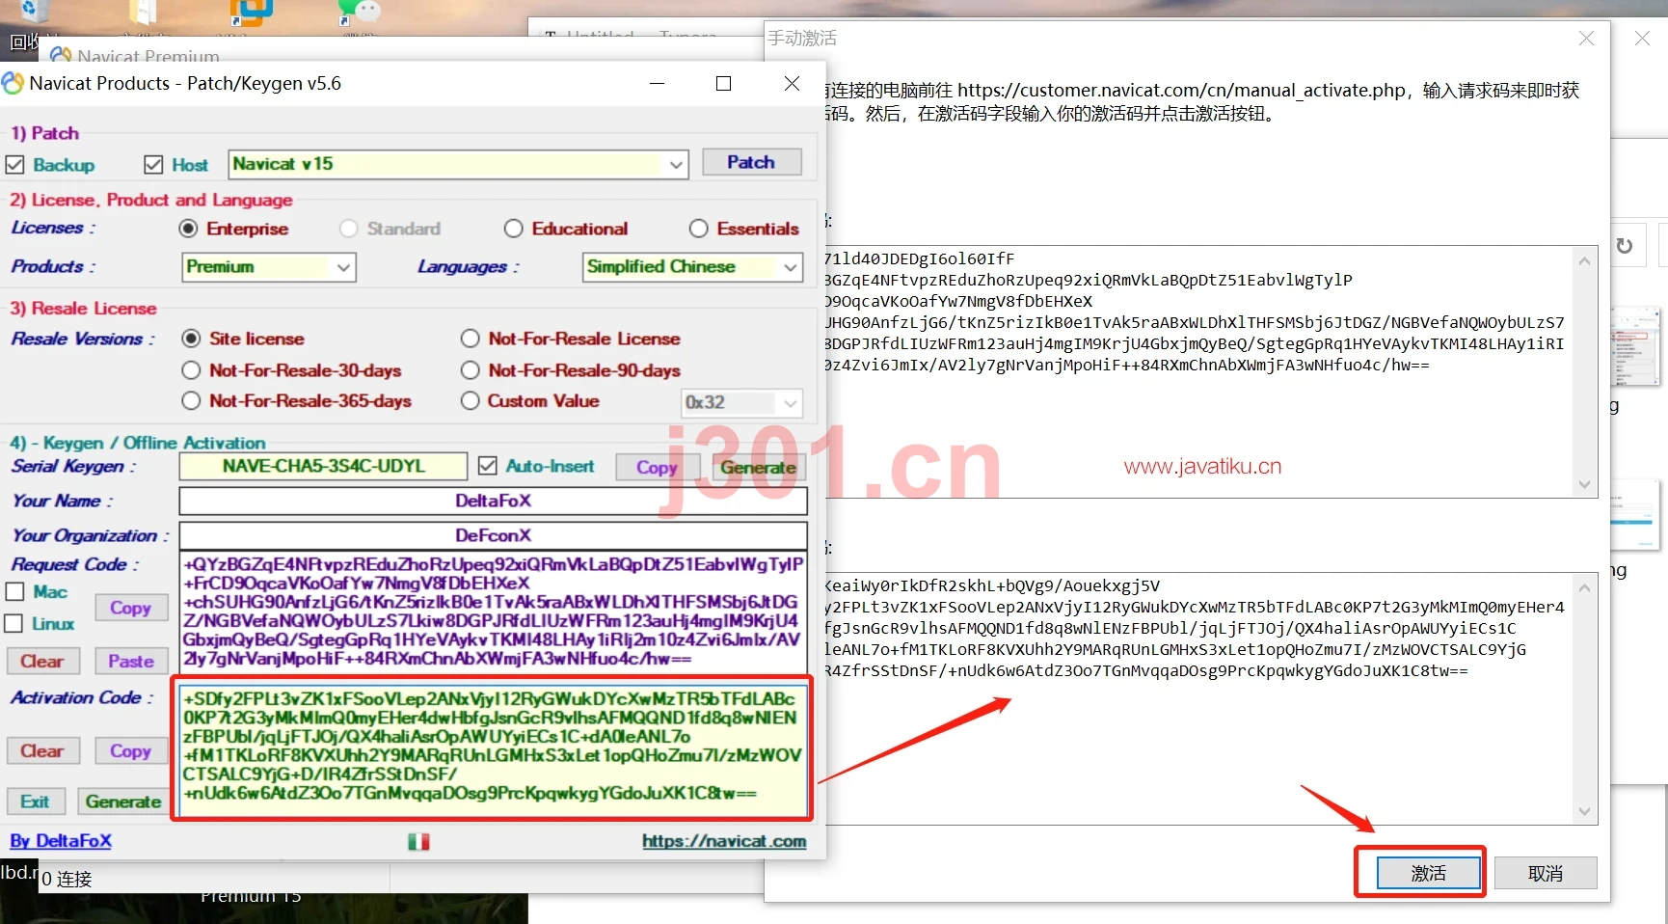The width and height of the screenshot is (1668, 924).
Task: Expand the Products Premium dropdown
Action: (x=269, y=267)
